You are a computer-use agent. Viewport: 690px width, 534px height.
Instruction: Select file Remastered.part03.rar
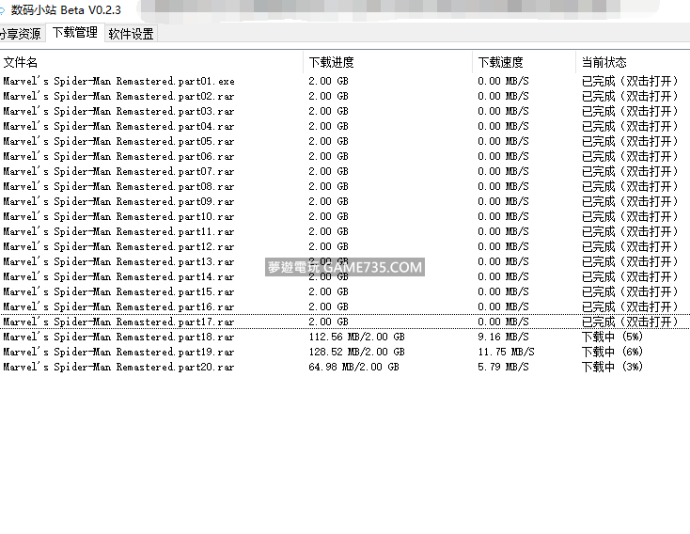tap(118, 111)
